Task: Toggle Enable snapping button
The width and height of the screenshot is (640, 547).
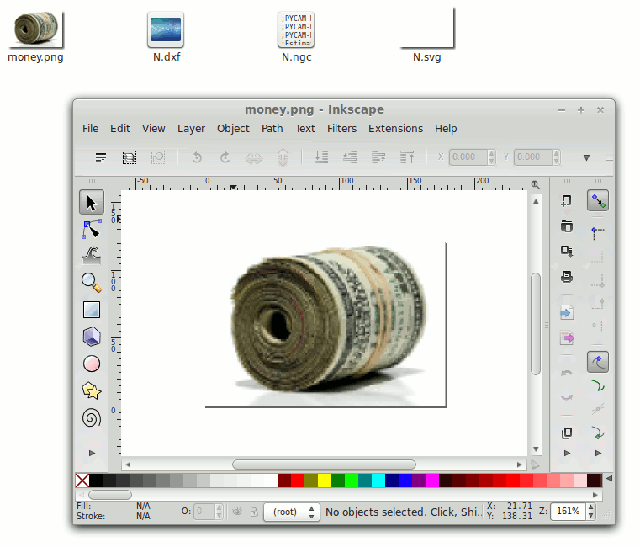Action: coord(598,200)
